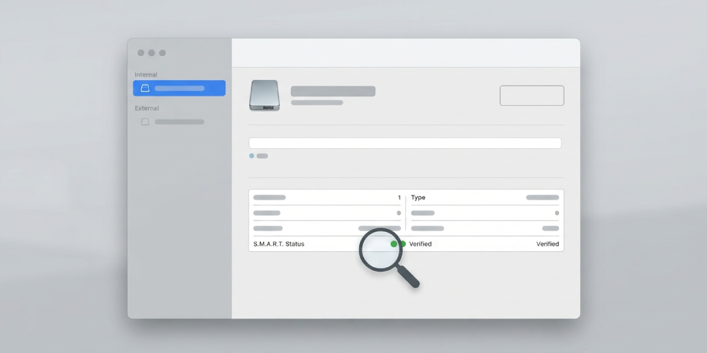Click the "External" sidebar heading
This screenshot has width=707, height=353.
tap(147, 108)
